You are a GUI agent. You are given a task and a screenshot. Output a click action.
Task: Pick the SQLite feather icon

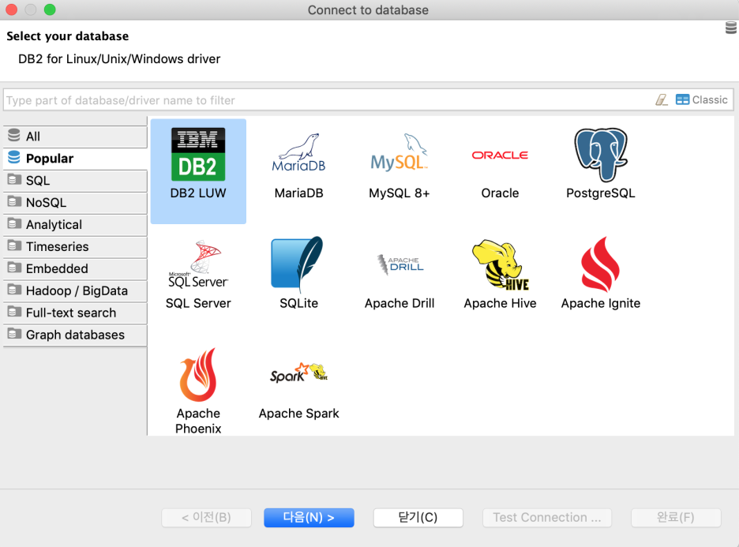(298, 265)
